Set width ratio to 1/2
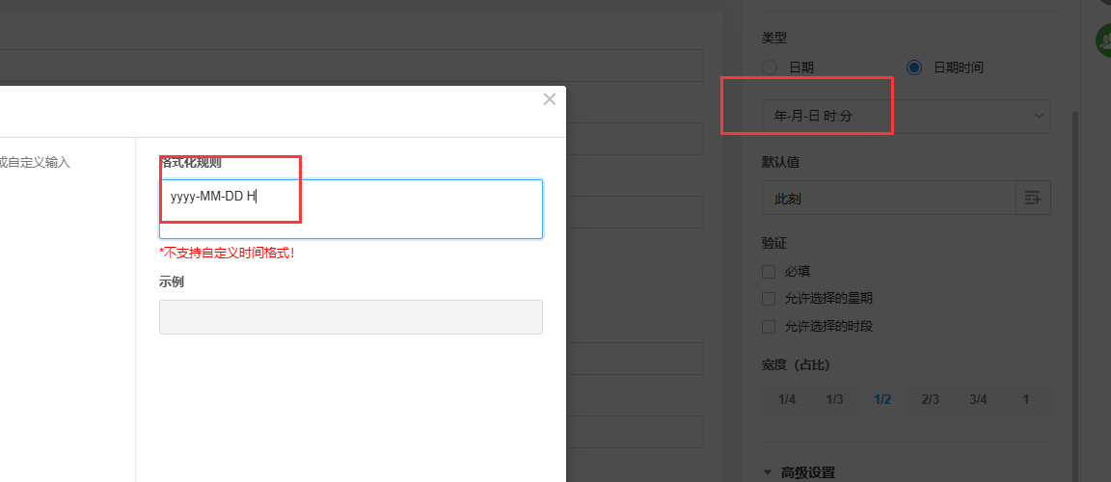Image resolution: width=1111 pixels, height=482 pixels. (882, 400)
